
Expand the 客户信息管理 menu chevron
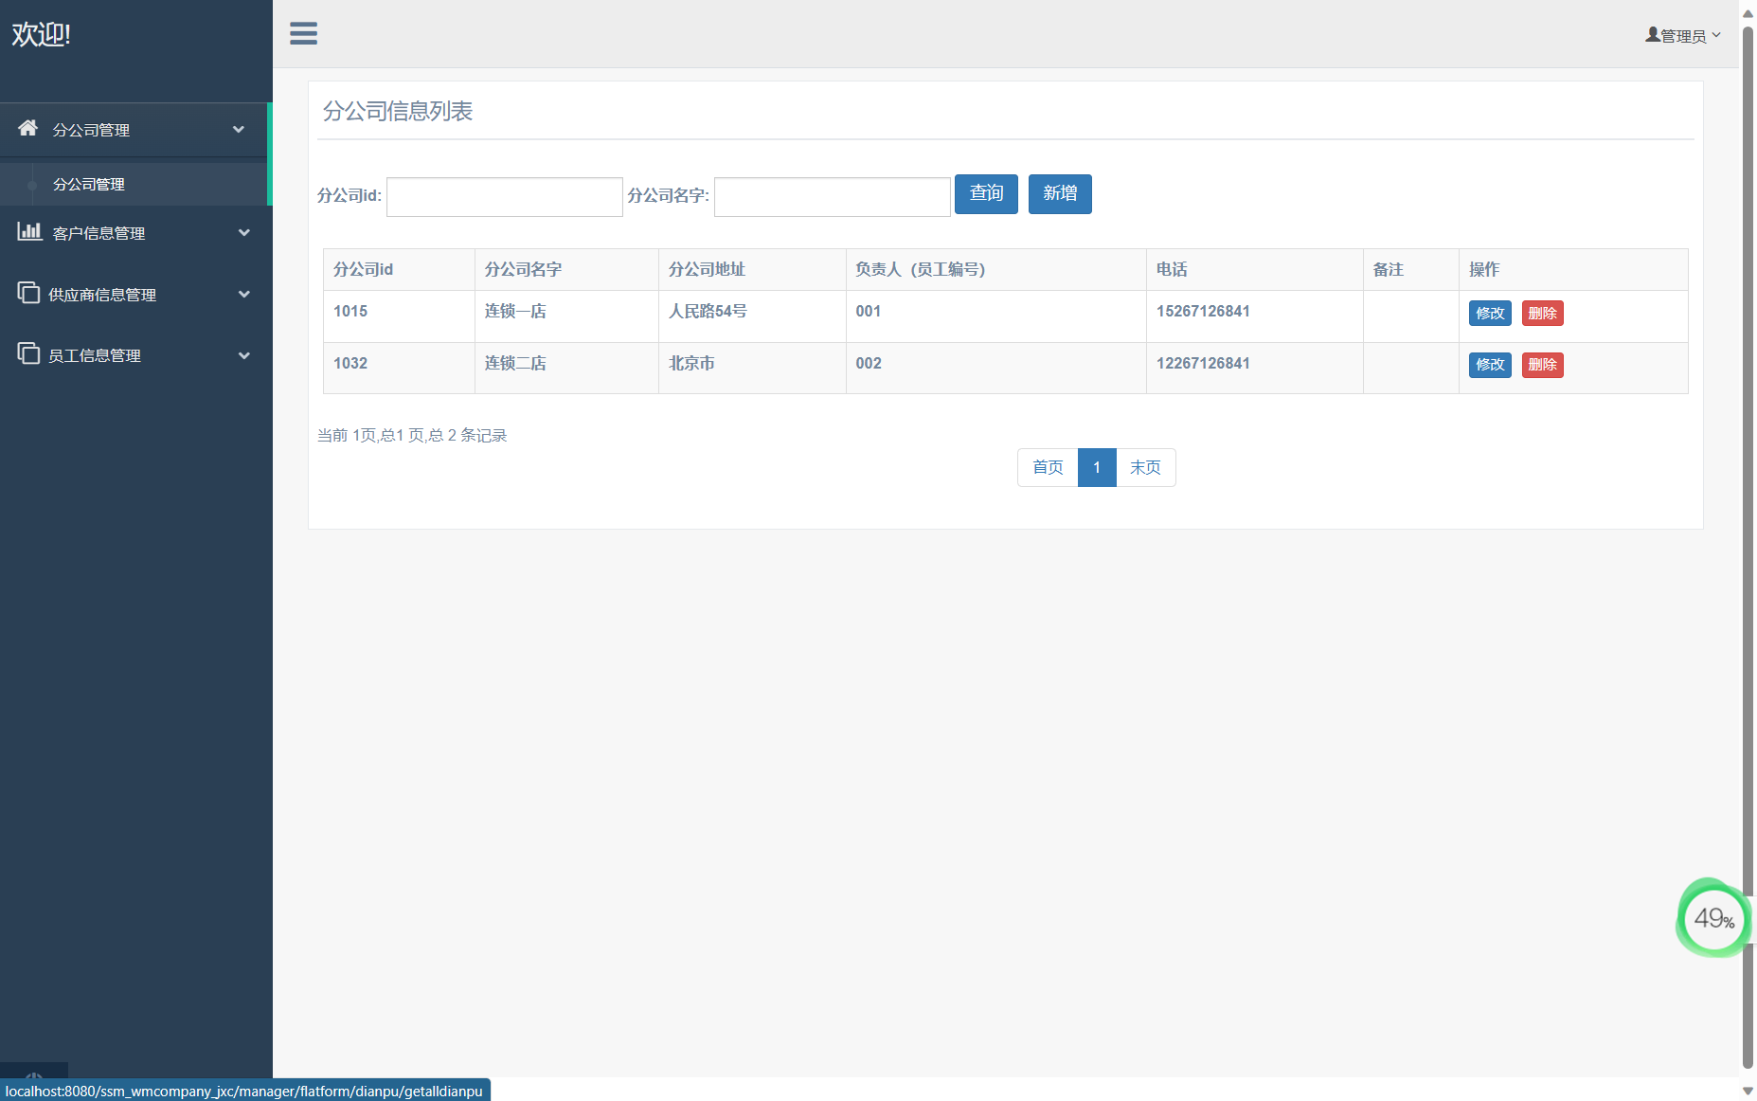[244, 233]
